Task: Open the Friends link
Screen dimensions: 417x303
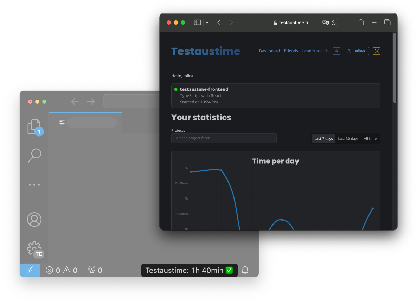Action: click(291, 51)
